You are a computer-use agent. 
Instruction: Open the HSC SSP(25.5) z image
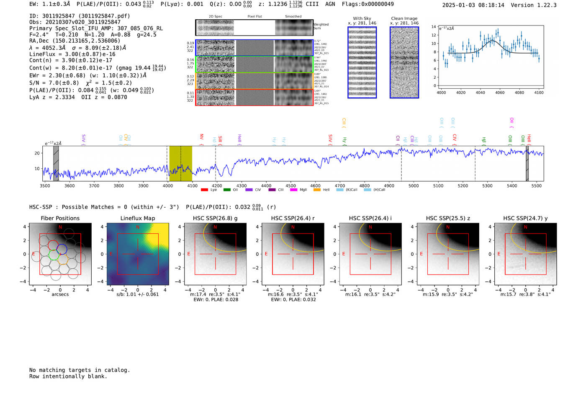(448, 254)
